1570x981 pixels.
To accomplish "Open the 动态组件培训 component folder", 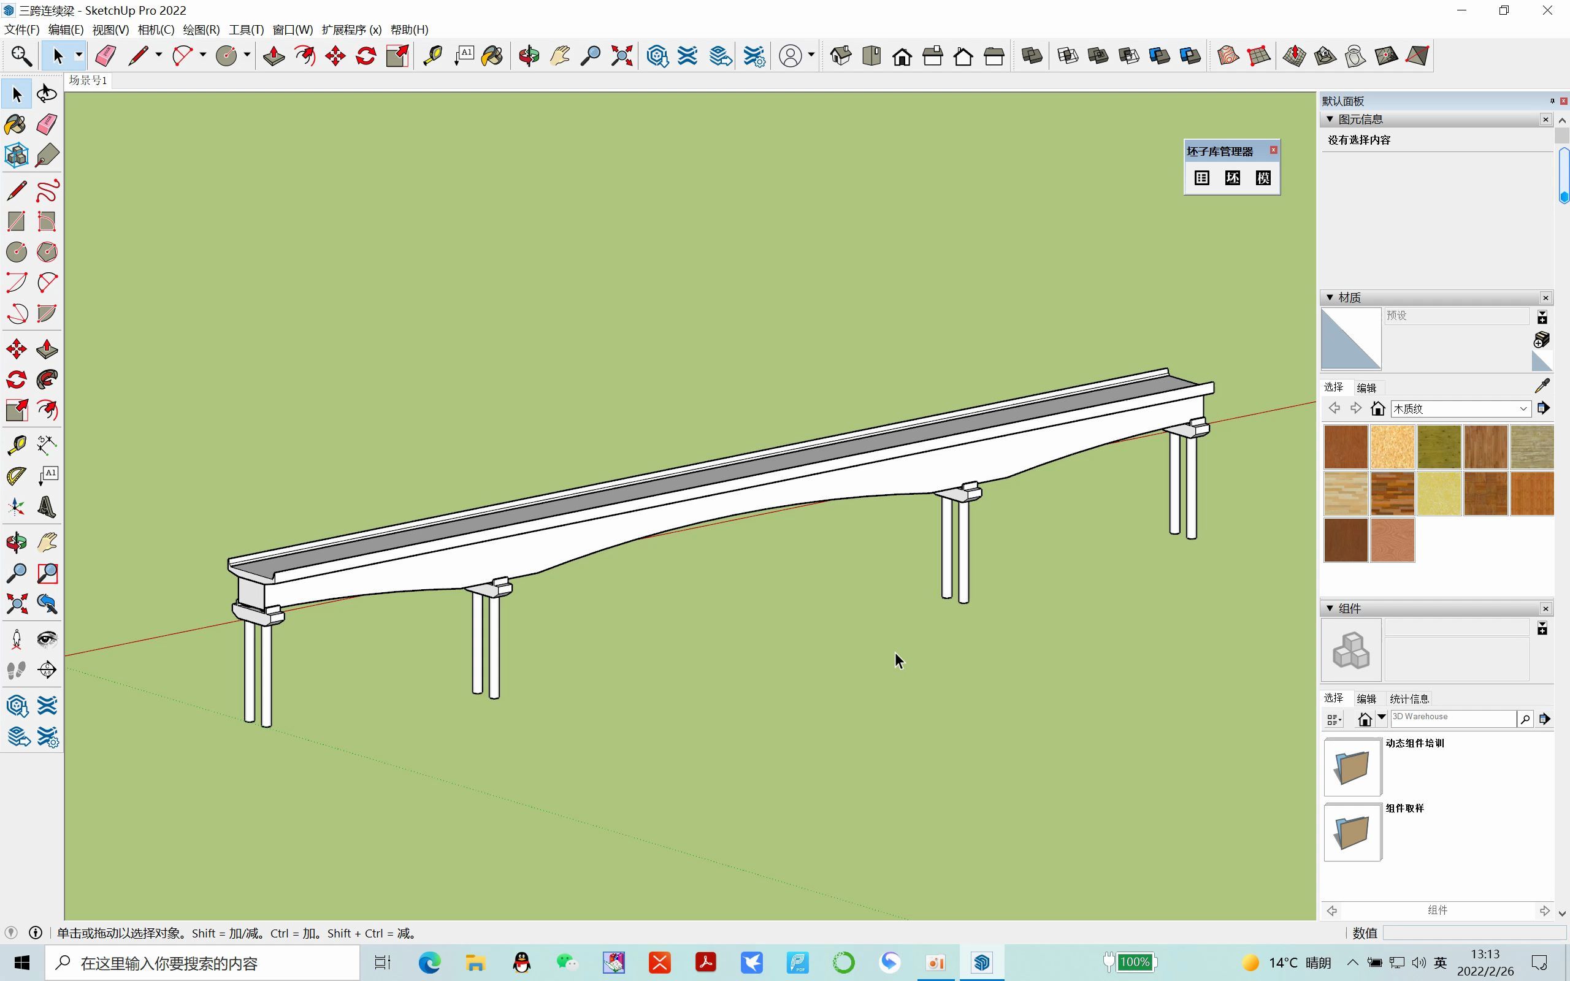I will [x=1352, y=767].
